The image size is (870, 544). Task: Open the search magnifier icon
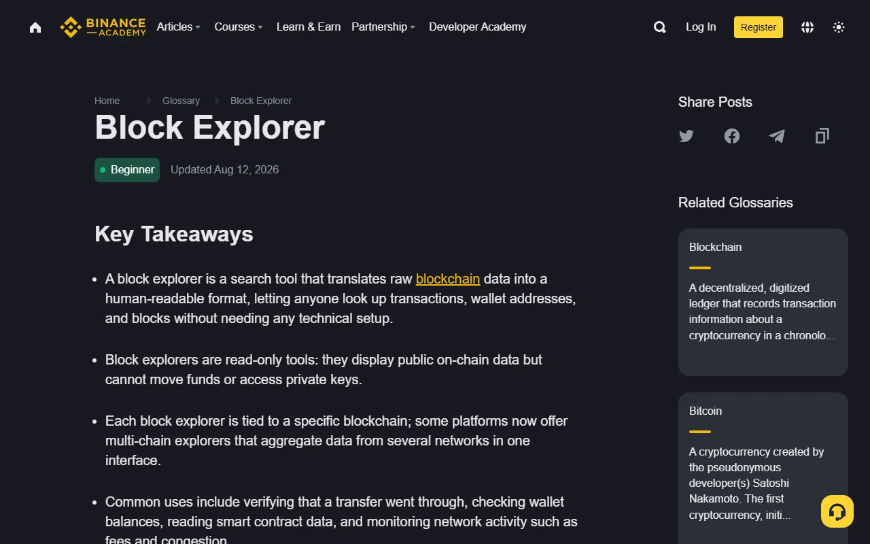[659, 27]
